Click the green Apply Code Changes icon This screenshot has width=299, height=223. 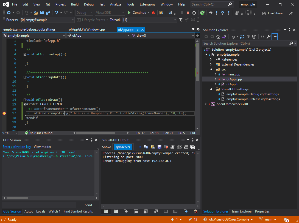[202, 13]
